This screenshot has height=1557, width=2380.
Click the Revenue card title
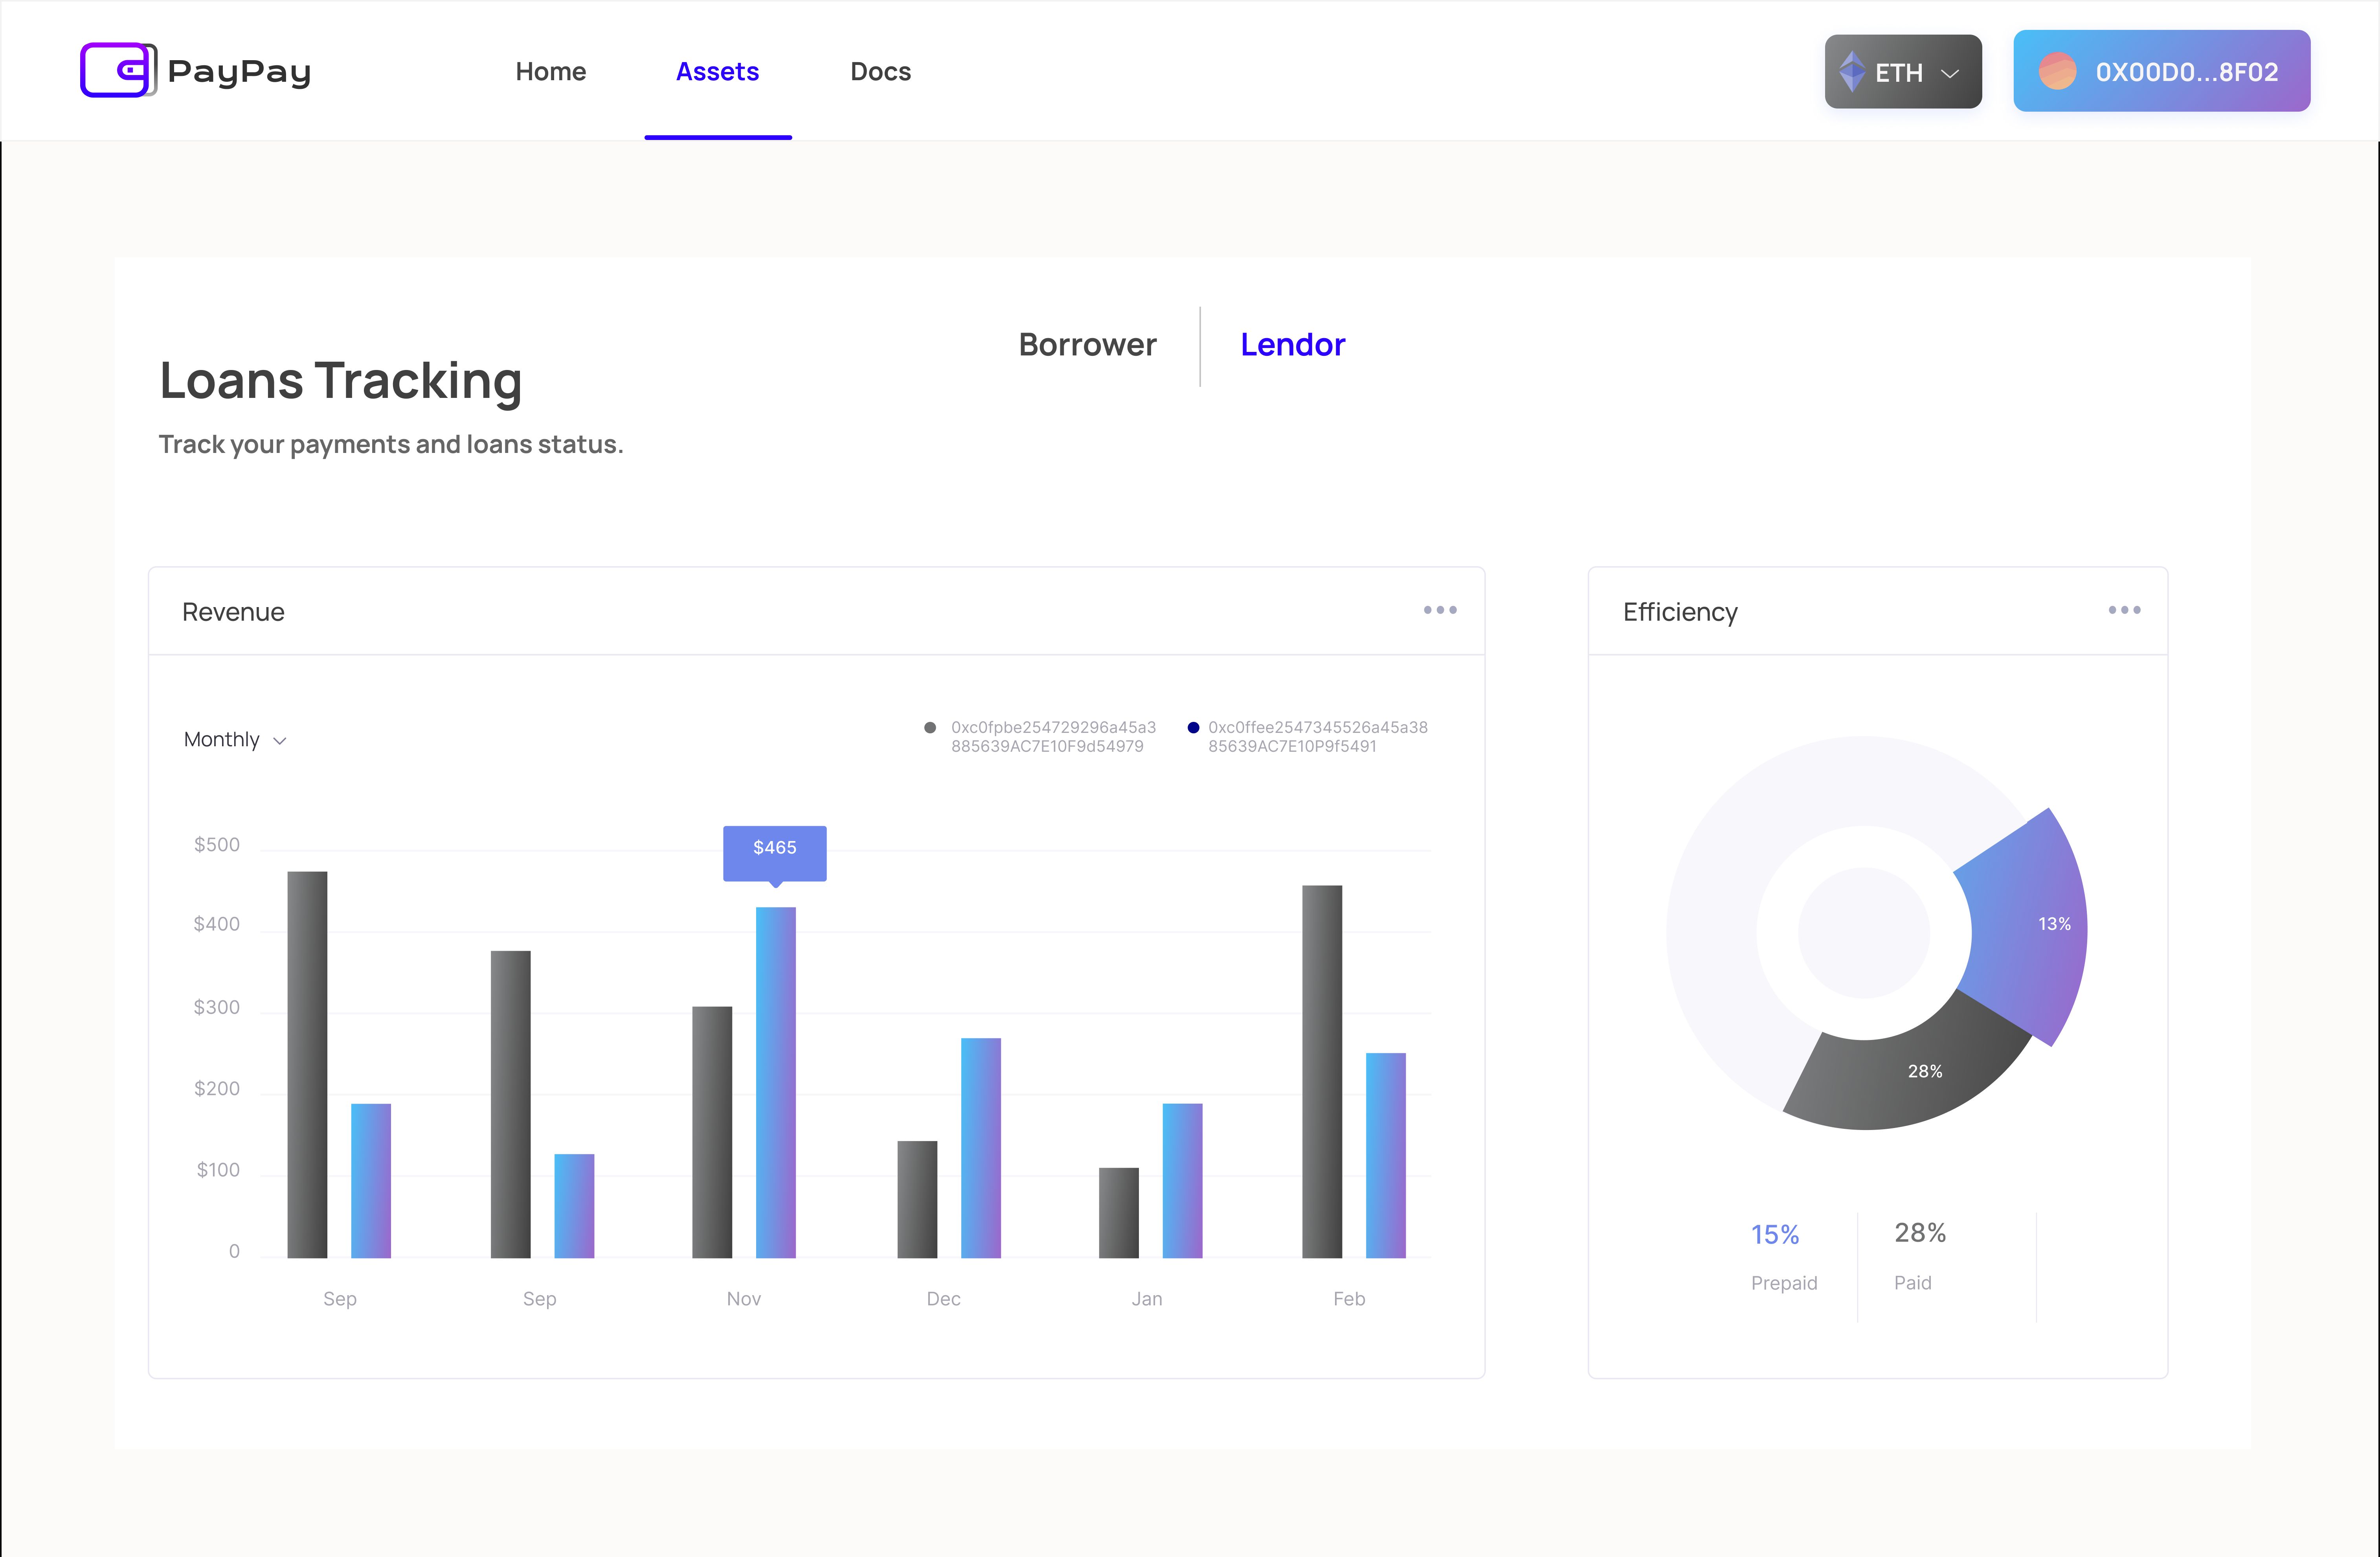pyautogui.click(x=233, y=613)
